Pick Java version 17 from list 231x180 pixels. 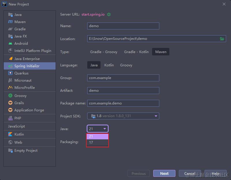[97, 142]
